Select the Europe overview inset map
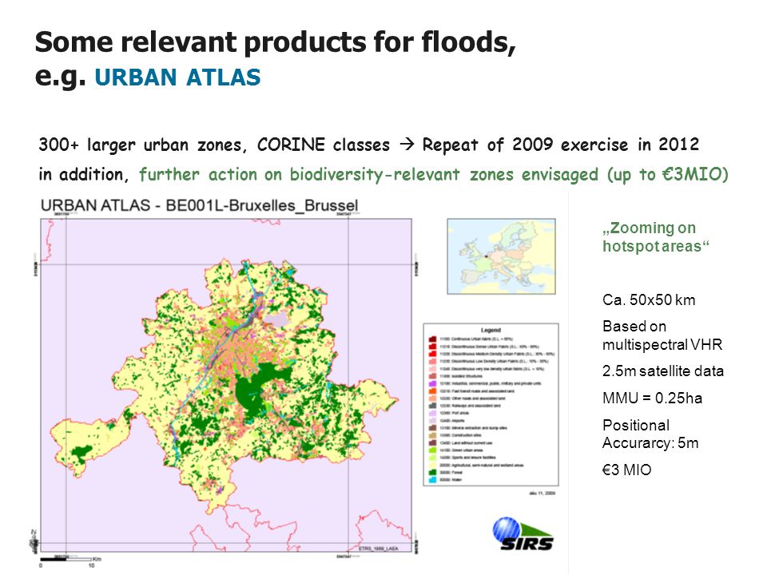This screenshot has width=767, height=575. pos(502,256)
